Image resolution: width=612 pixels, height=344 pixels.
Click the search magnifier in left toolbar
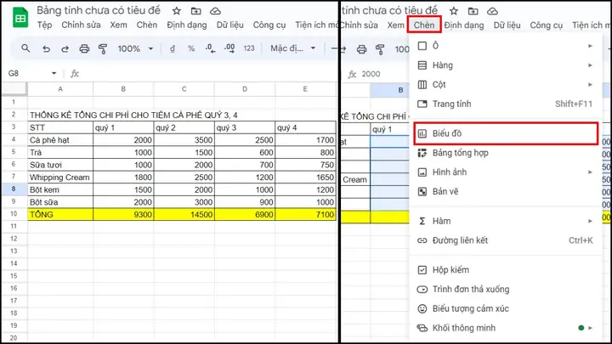(x=25, y=48)
